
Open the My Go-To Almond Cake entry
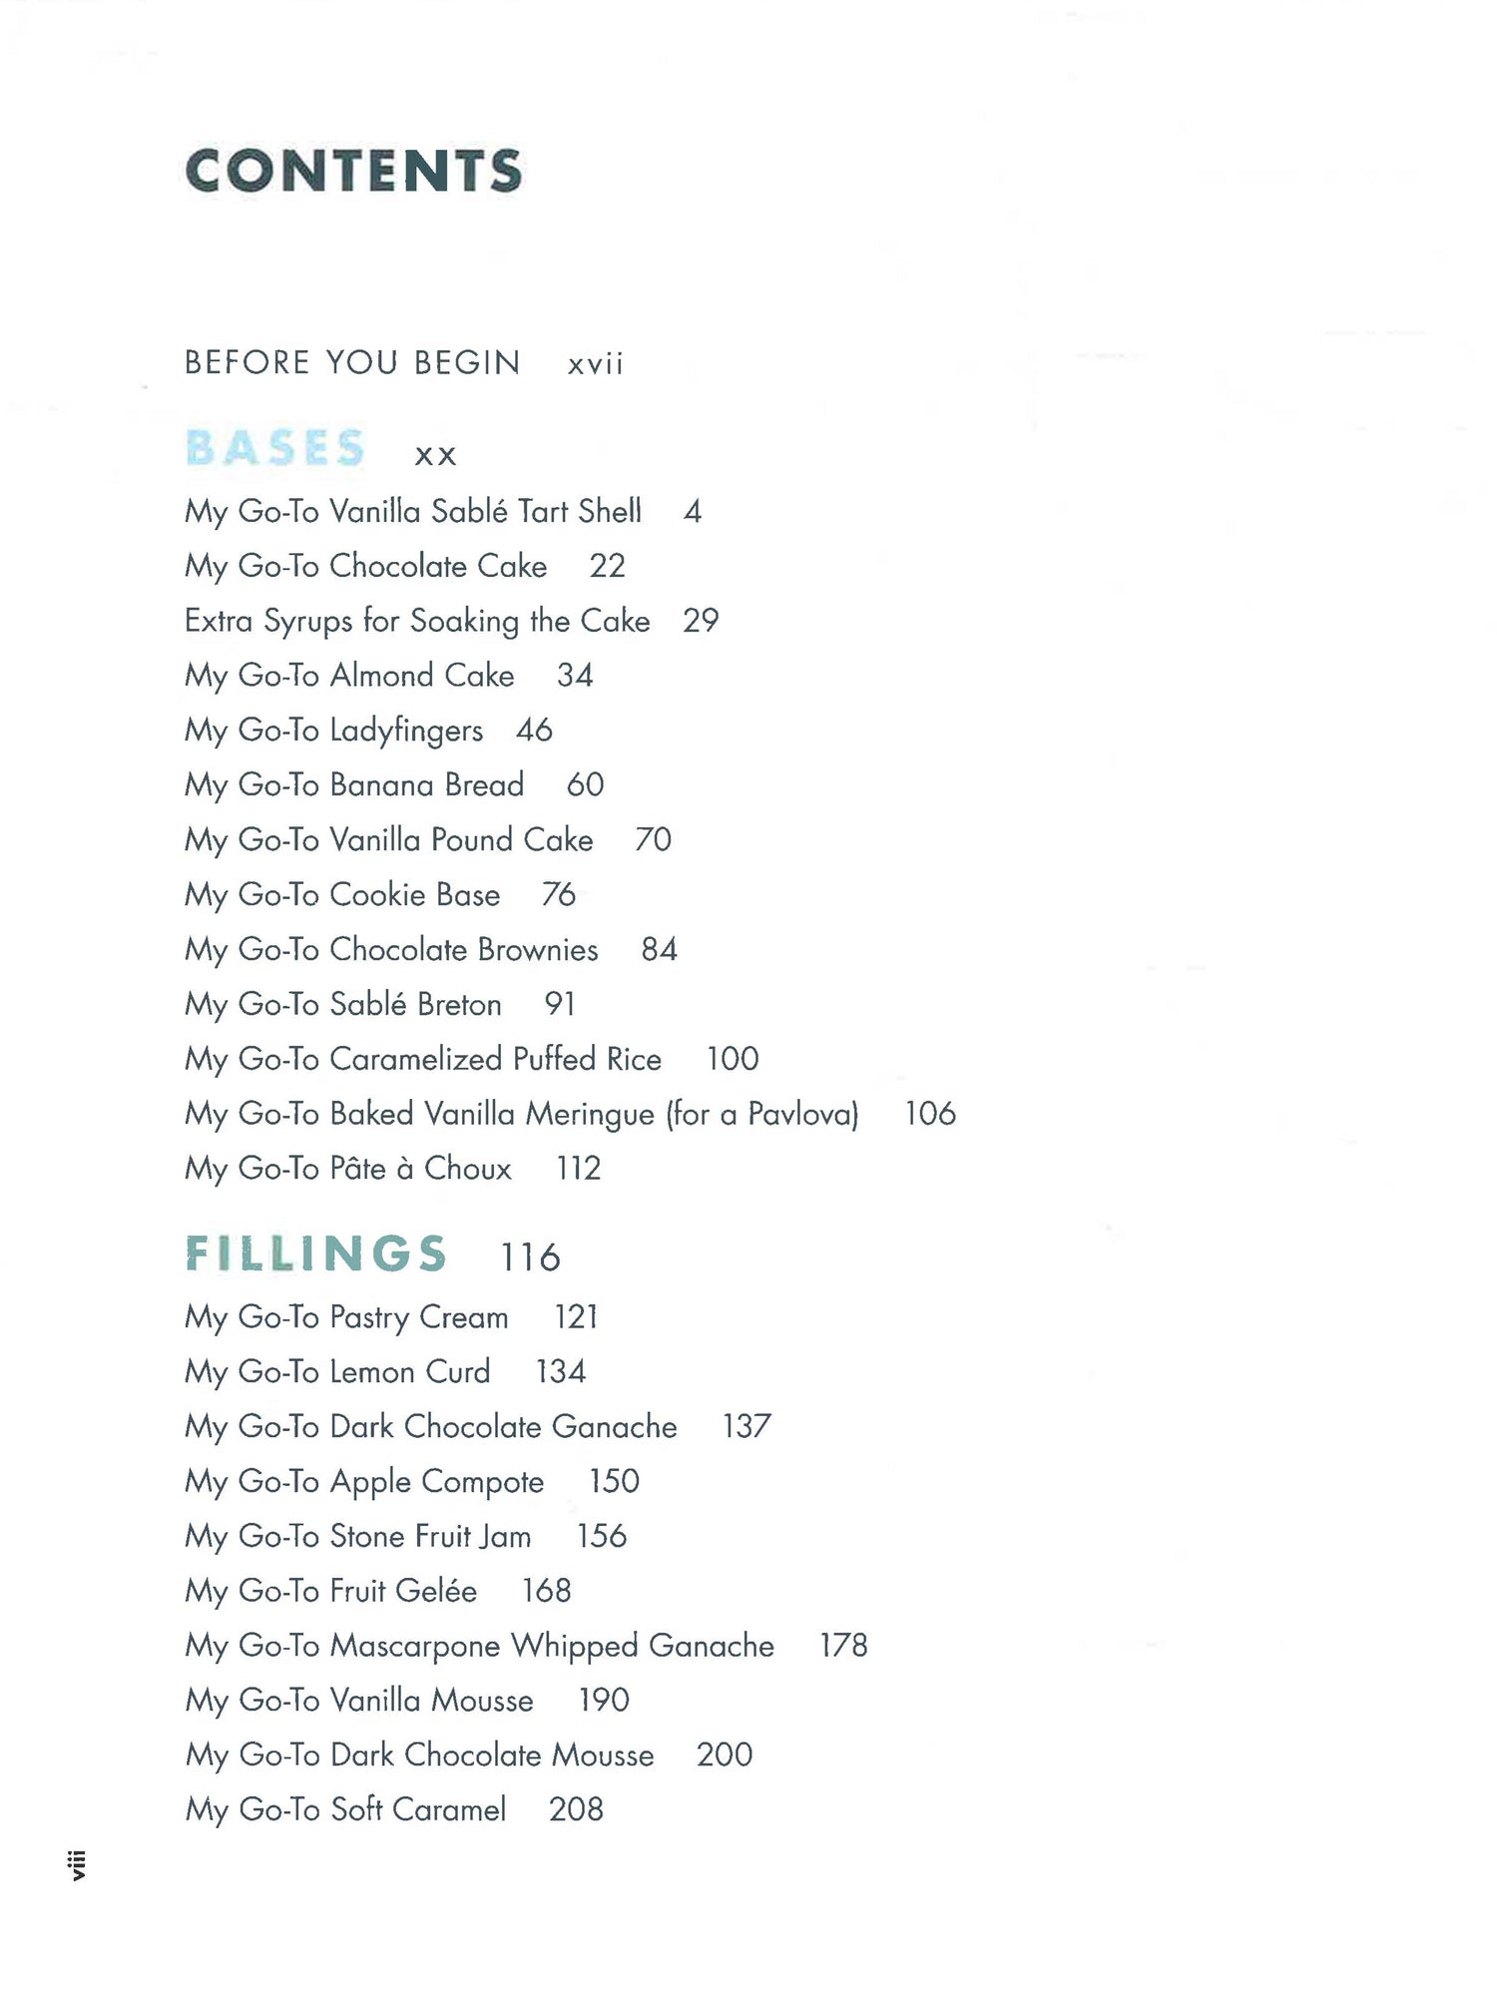click(349, 676)
